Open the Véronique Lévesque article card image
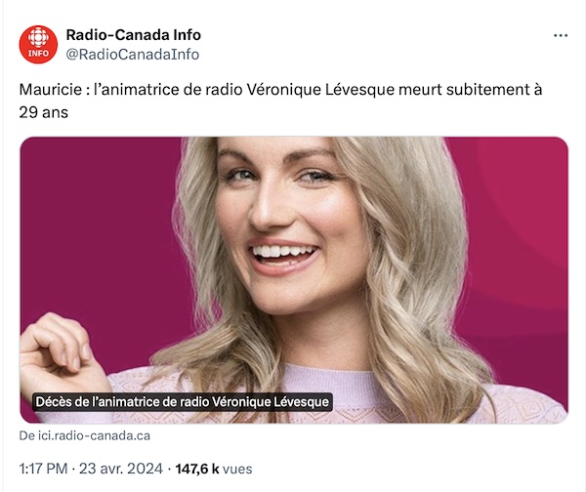This screenshot has height=492, width=586. pos(294,280)
